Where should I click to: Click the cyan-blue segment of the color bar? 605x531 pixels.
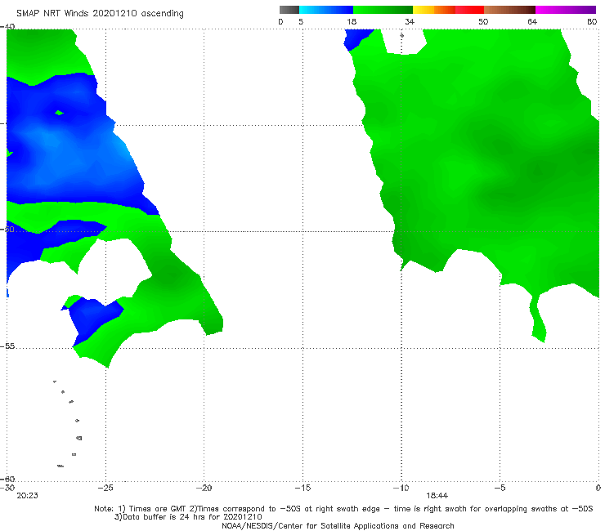pos(326,10)
